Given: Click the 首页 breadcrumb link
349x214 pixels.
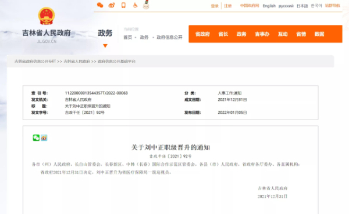Looking at the screenshot, I should pyautogui.click(x=128, y=37).
